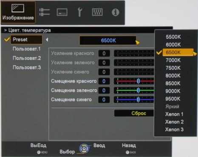Choose Xenon 1 from the list

tap(174, 114)
